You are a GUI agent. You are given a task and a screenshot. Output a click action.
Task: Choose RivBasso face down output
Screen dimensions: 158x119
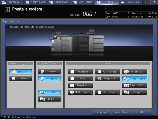(50, 79)
